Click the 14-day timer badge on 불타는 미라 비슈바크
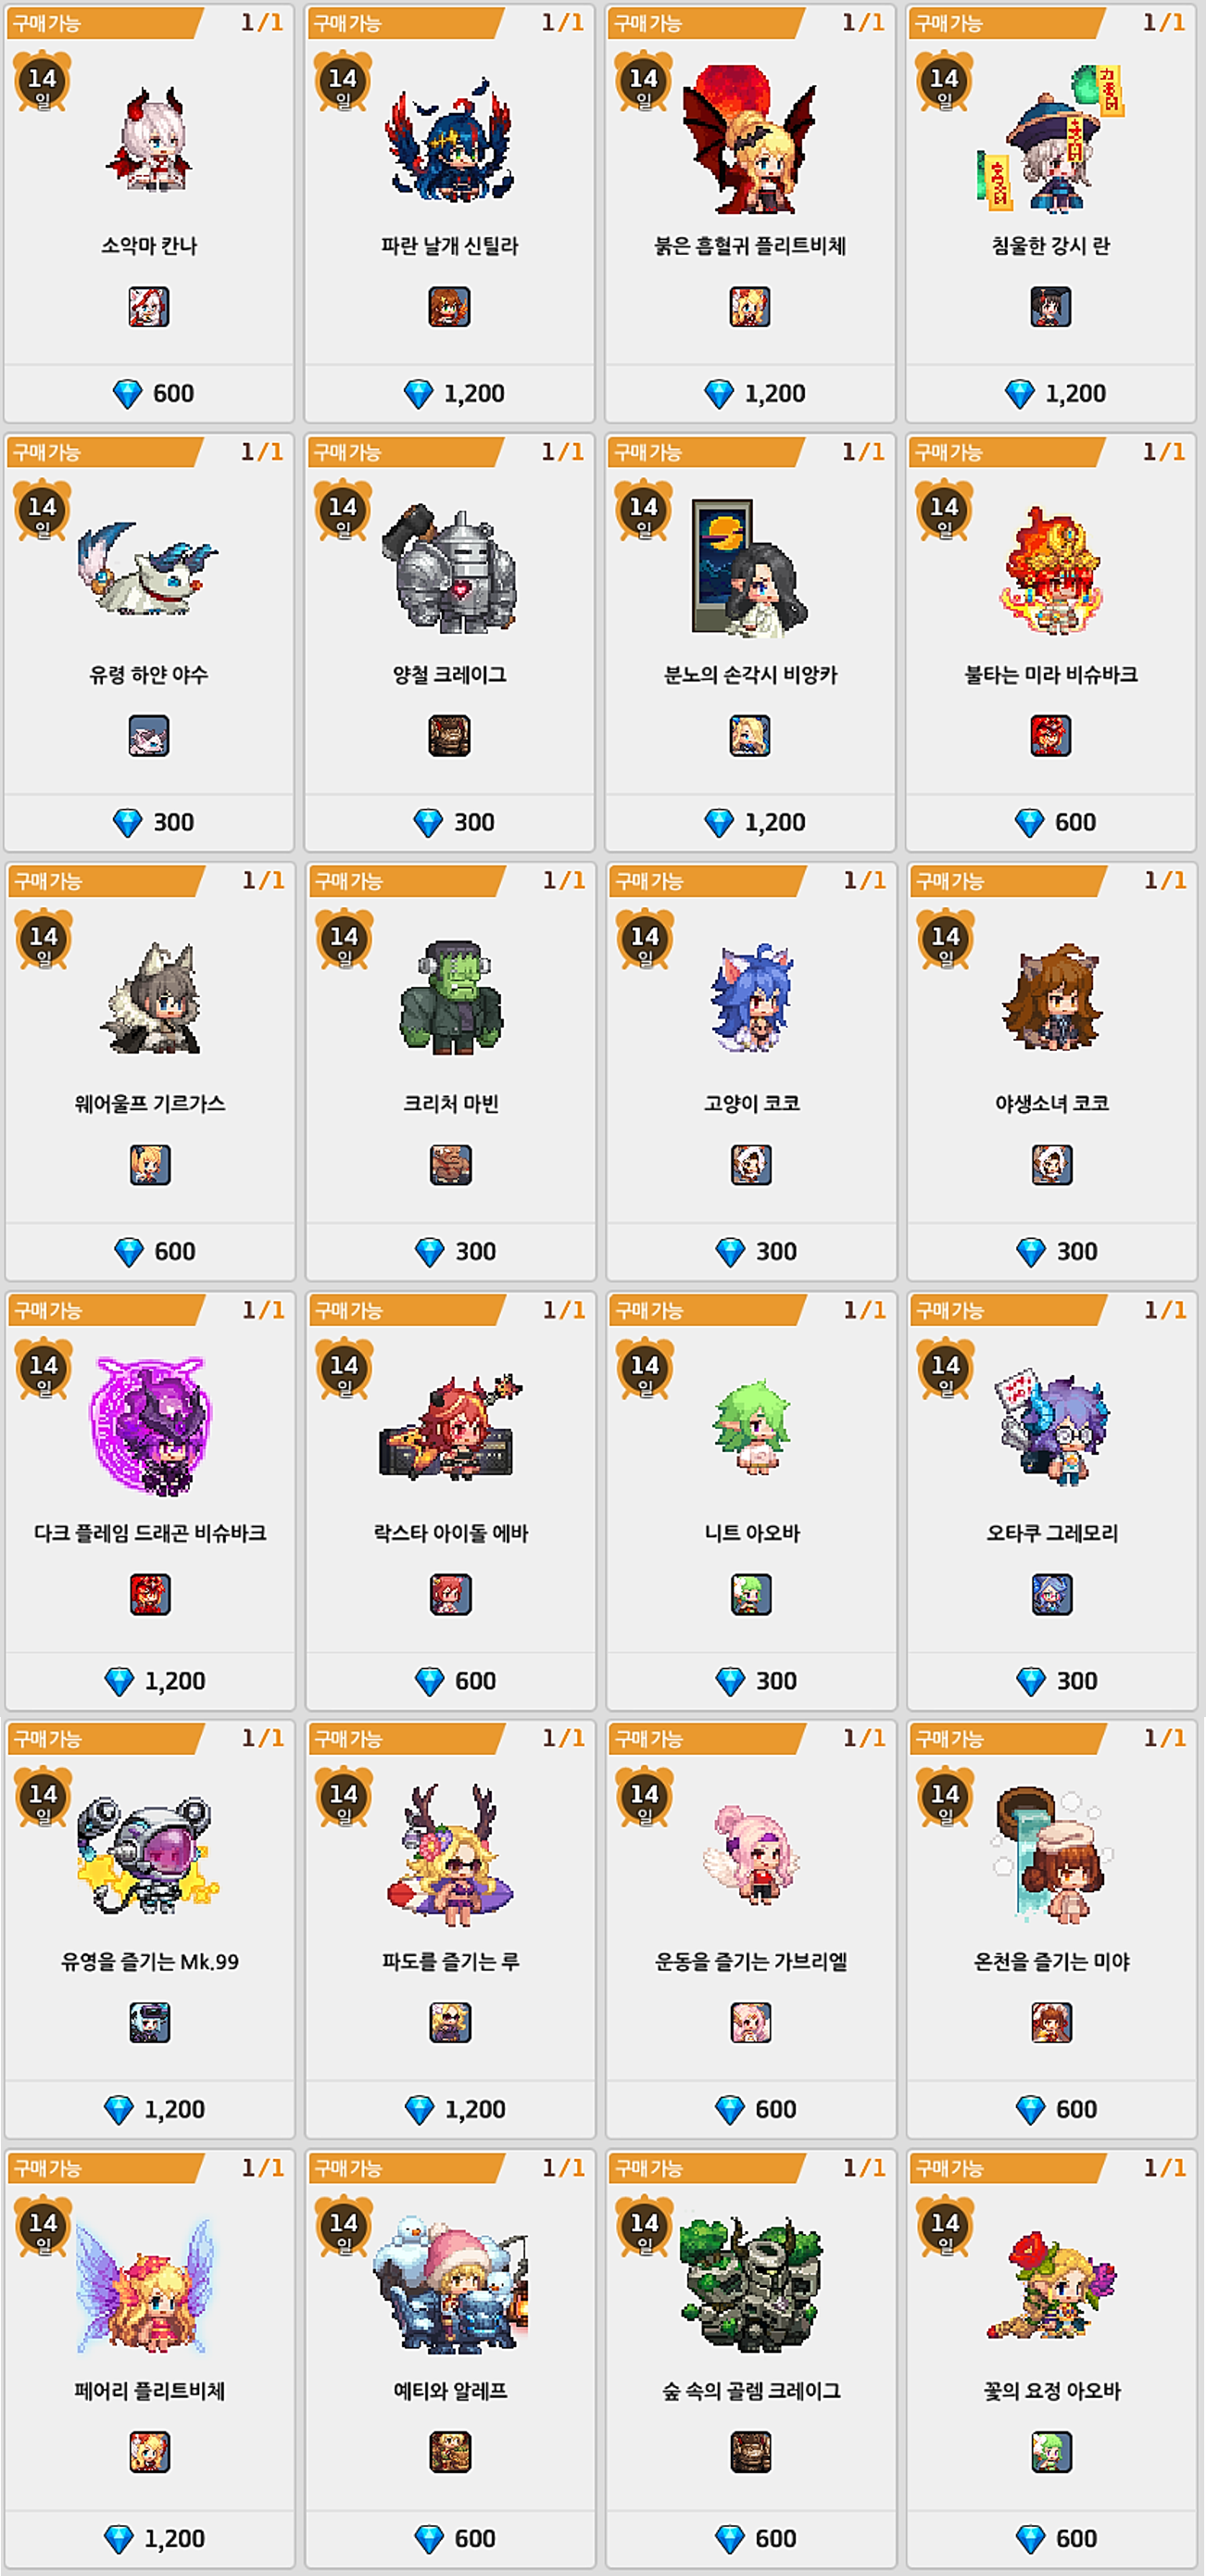Viewport: 1206px width, 2576px height. 944,511
